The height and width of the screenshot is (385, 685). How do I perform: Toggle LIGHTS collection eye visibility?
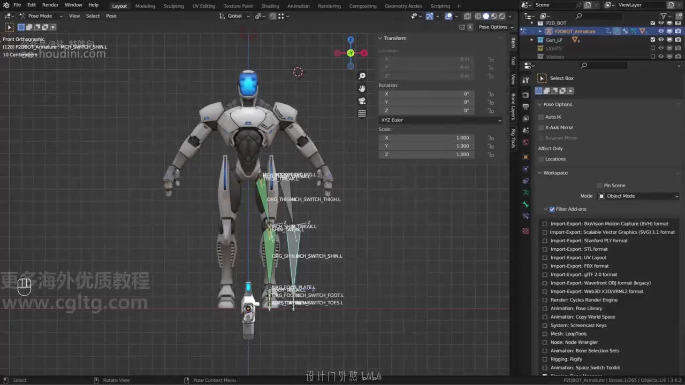pos(661,49)
